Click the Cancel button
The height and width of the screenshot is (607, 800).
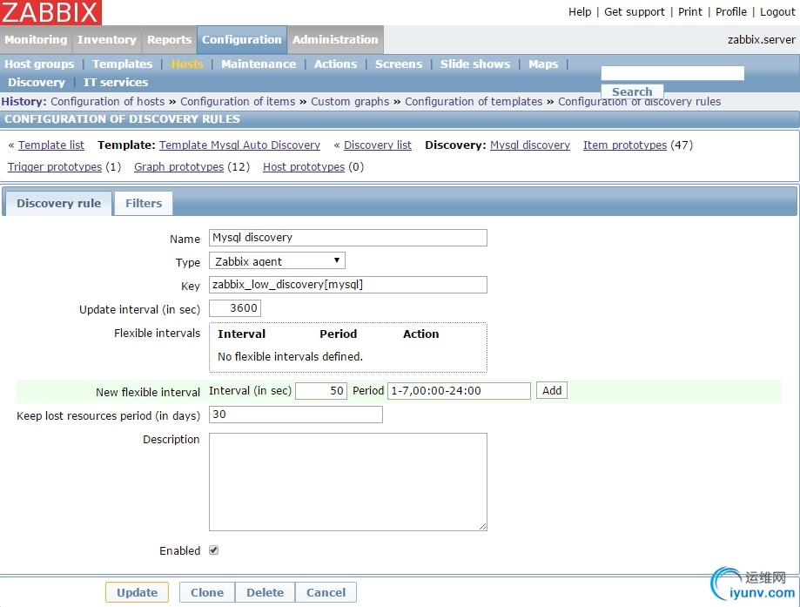pos(326,592)
